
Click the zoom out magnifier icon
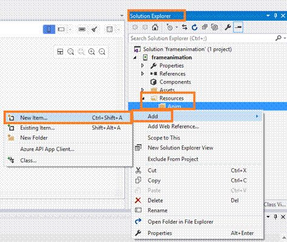102,52
